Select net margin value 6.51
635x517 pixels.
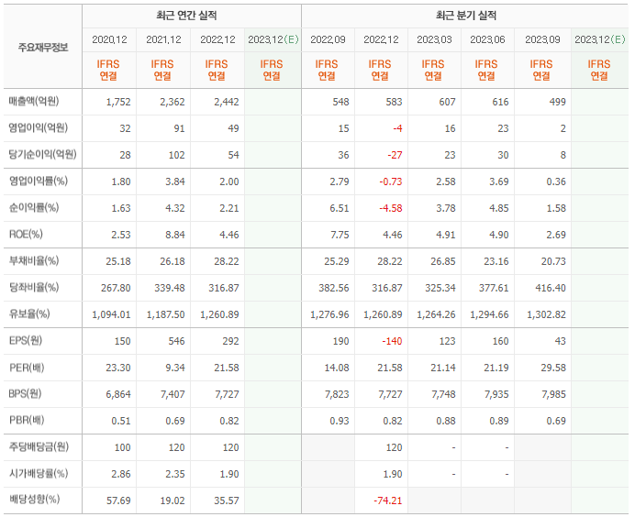[339, 208]
